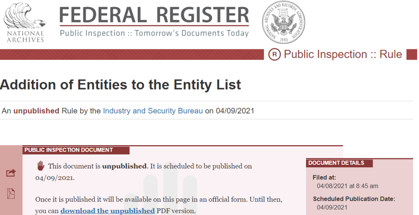This screenshot has height=215, width=419.
Task: Select the Public Inspection :: Rule label
Action: (343, 55)
